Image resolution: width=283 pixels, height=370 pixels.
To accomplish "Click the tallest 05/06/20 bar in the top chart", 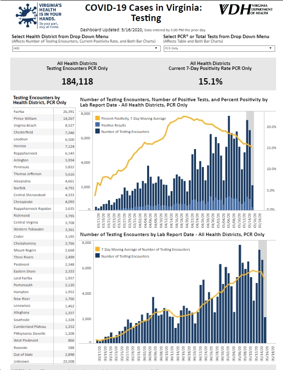I will pyautogui.click(x=229, y=163).
